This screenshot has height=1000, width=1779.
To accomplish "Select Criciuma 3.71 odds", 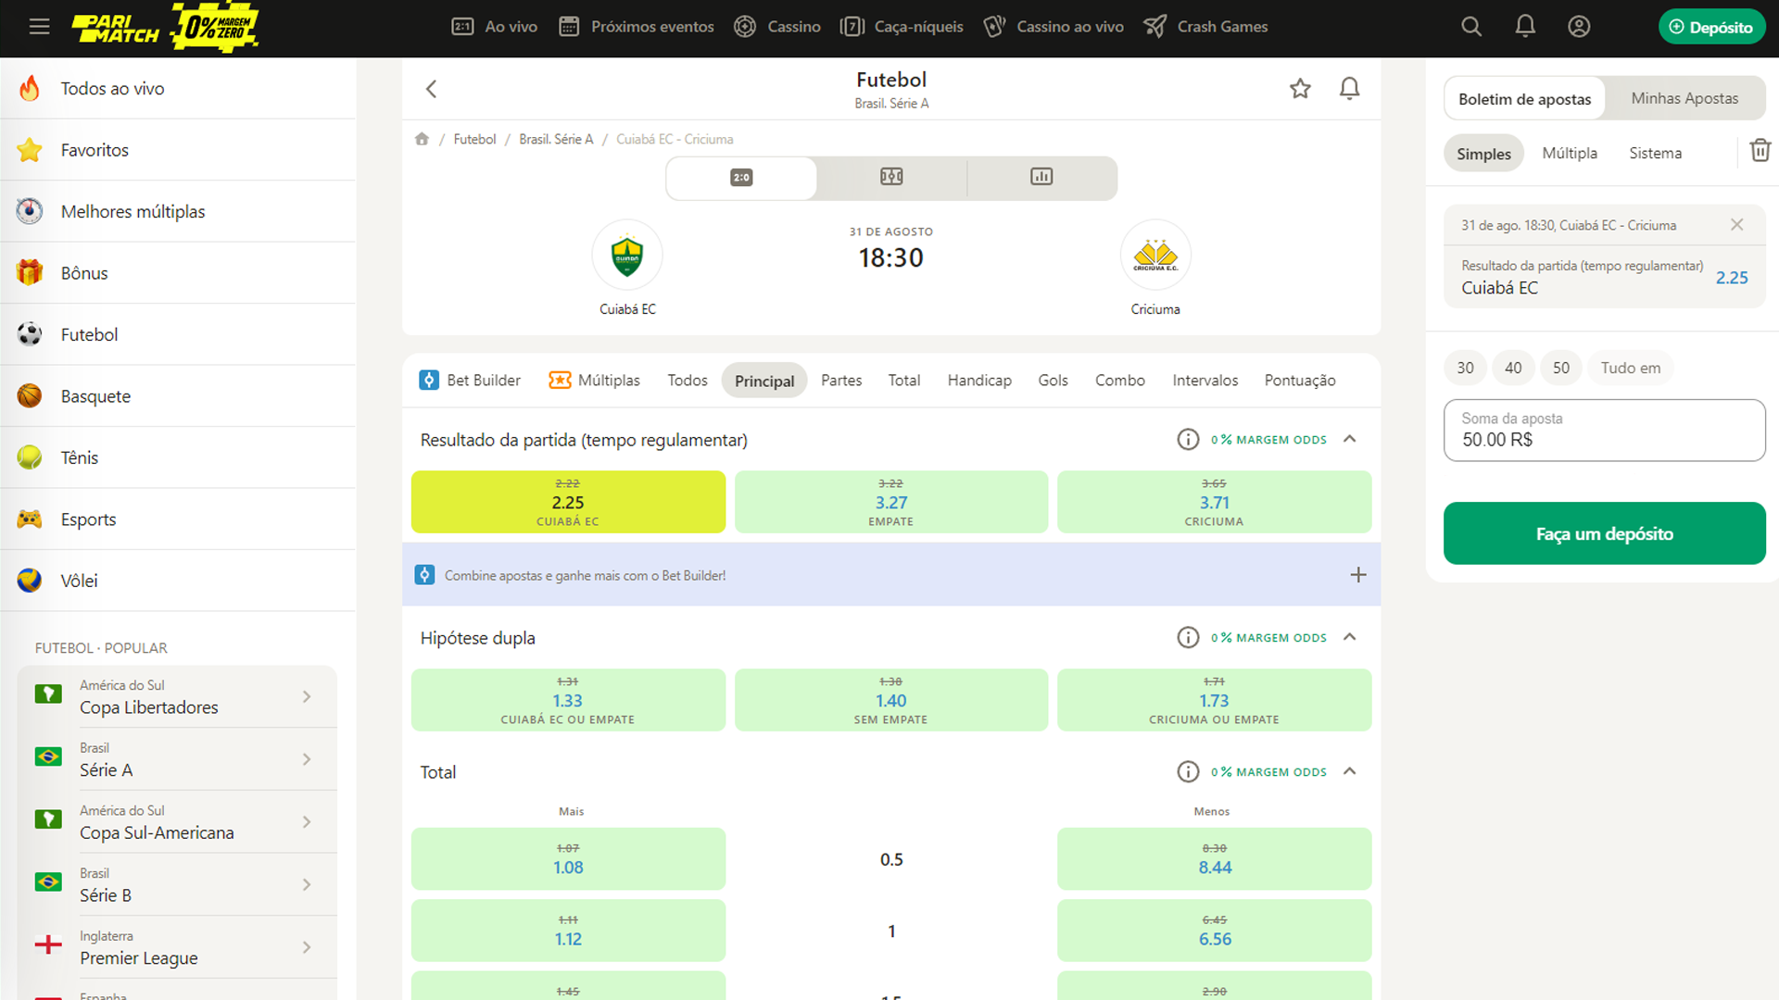I will (1214, 502).
